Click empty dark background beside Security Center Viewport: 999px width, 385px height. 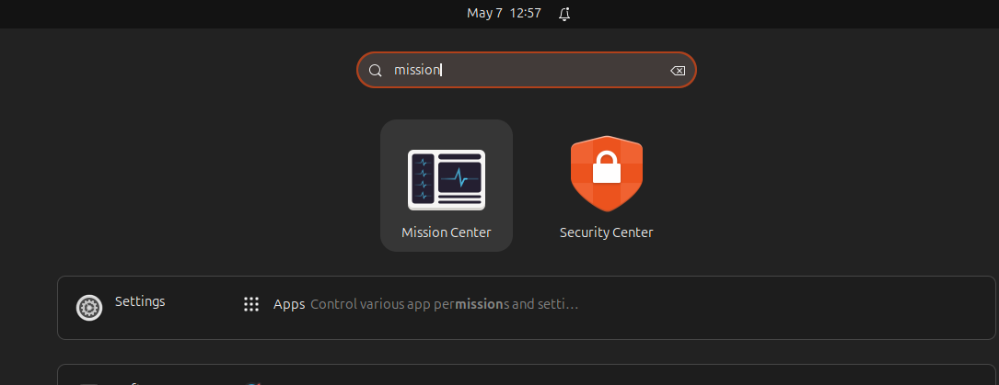[x=796, y=185]
